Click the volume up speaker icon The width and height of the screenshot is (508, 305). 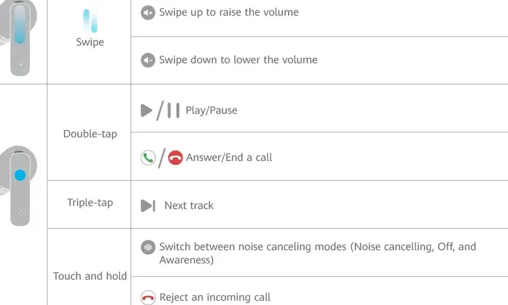tap(147, 12)
